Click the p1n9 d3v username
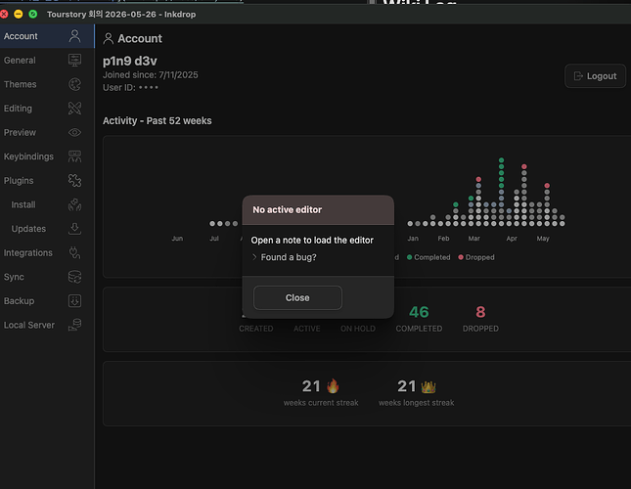The width and height of the screenshot is (631, 489). [130, 61]
